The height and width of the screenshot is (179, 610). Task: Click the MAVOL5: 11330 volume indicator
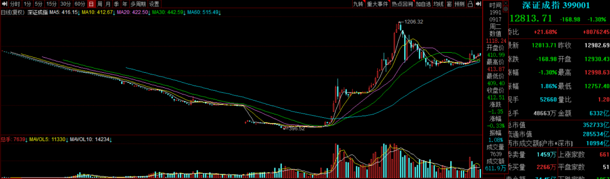click(48, 139)
